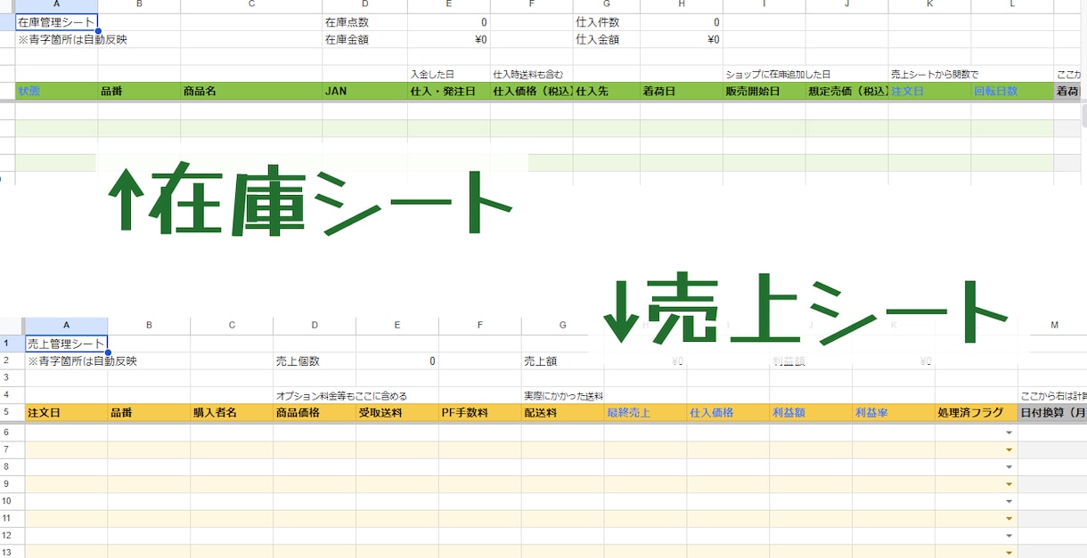This screenshot has height=558, width=1087.
Task: Click the 着荷日 header cell
Action: 681,91
